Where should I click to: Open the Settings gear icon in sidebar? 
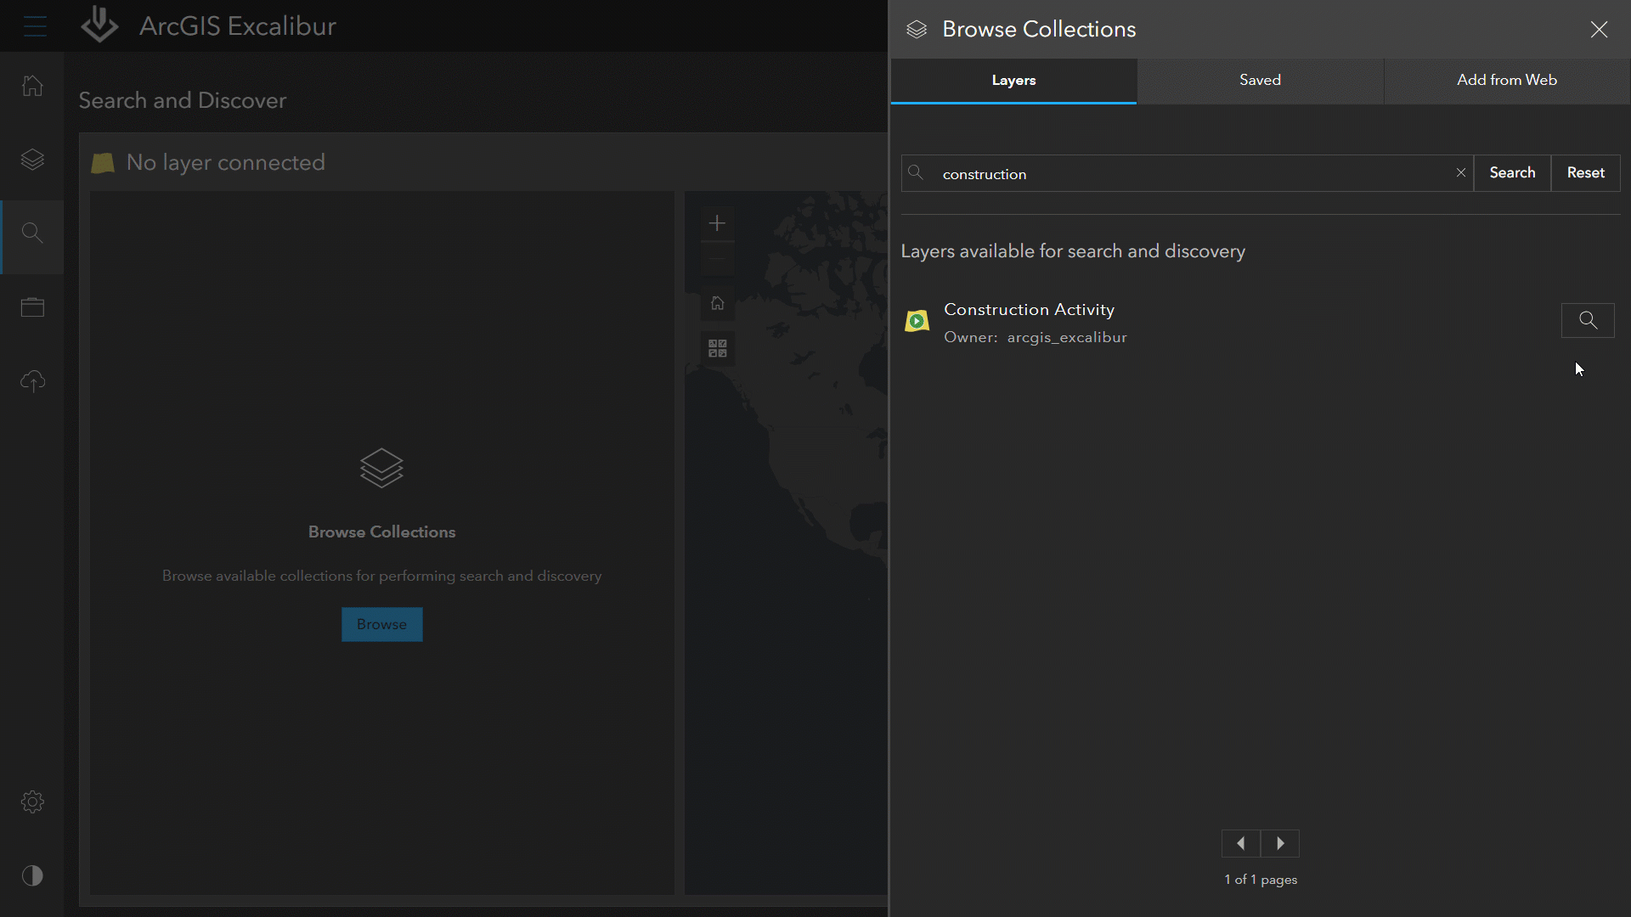coord(31,802)
